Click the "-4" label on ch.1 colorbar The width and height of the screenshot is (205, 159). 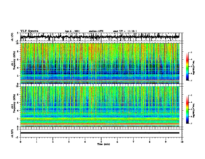[191, 59]
